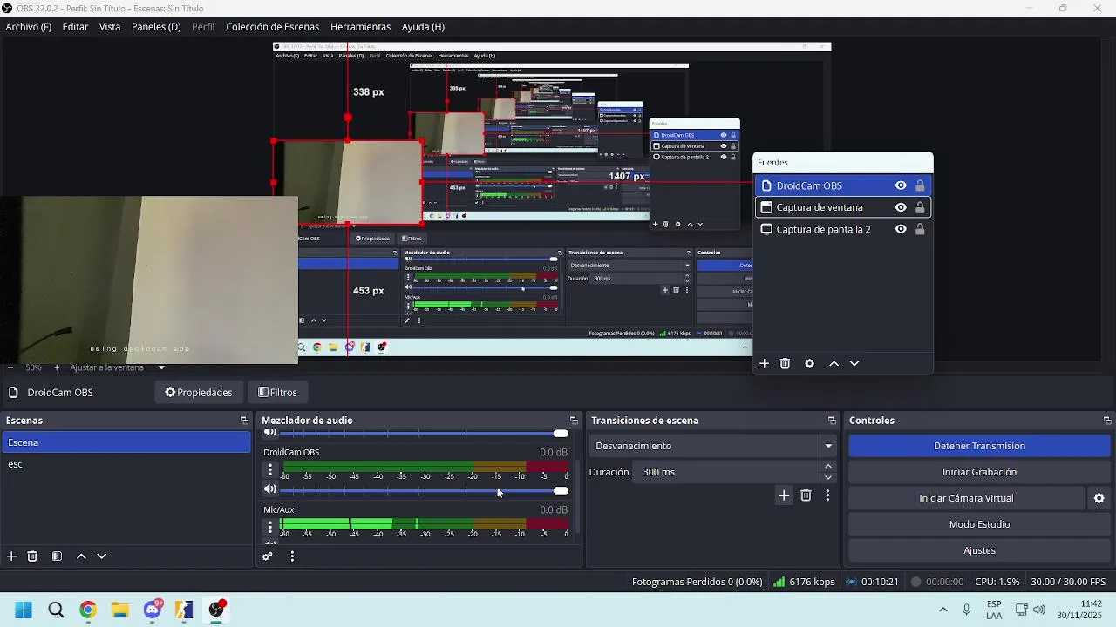Click Iniciar Cámara Virtual
This screenshot has width=1116, height=627.
[x=966, y=498]
